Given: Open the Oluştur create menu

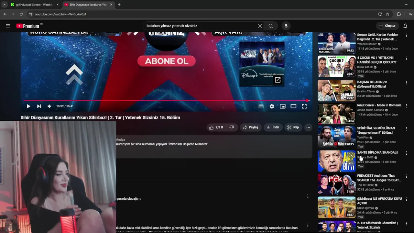Looking at the screenshot, I should click(x=387, y=26).
